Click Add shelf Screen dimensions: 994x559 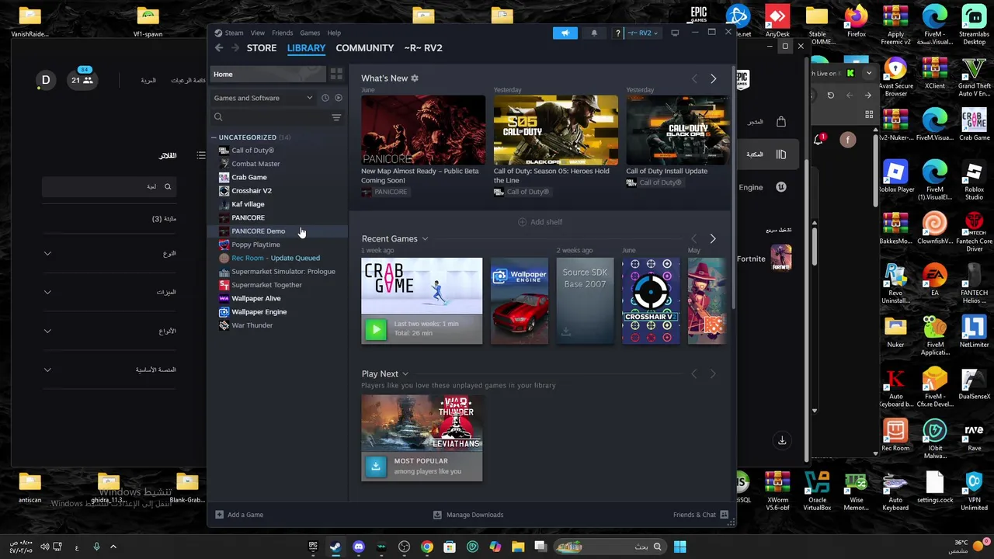[x=540, y=222]
